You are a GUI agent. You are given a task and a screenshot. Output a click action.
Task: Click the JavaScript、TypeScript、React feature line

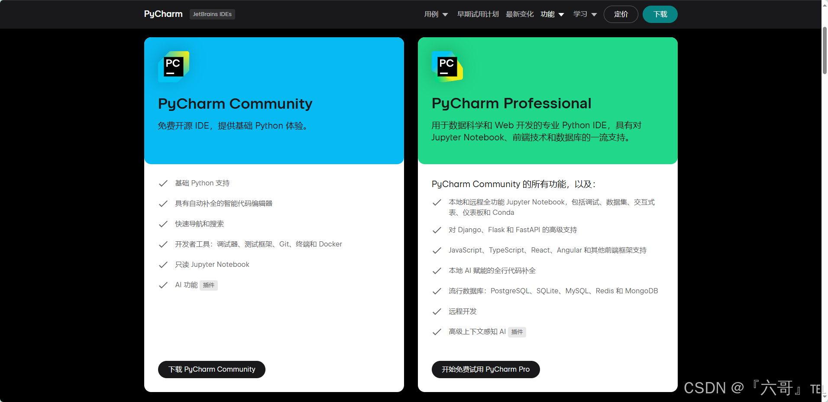click(x=547, y=250)
